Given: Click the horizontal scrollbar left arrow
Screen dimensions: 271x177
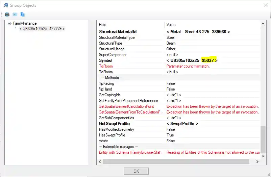Looking at the screenshot, I should (100, 162).
